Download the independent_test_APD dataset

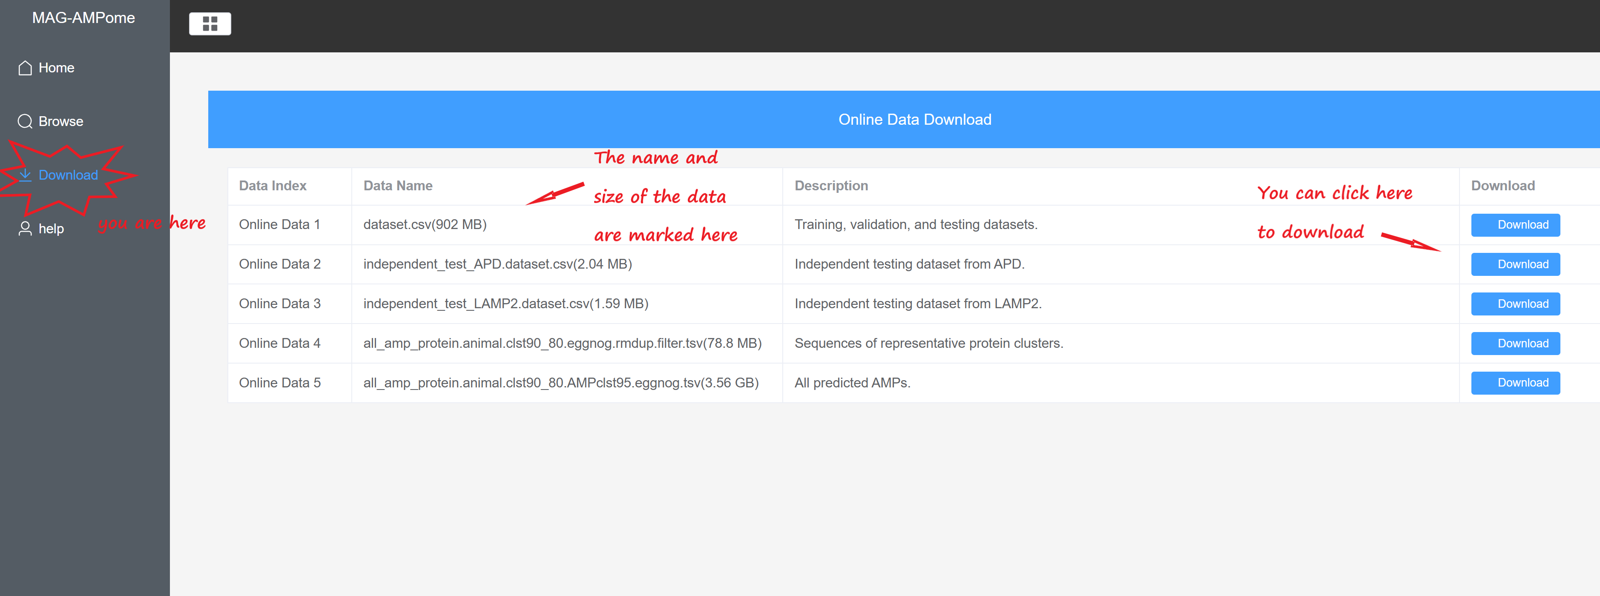[x=1515, y=264]
